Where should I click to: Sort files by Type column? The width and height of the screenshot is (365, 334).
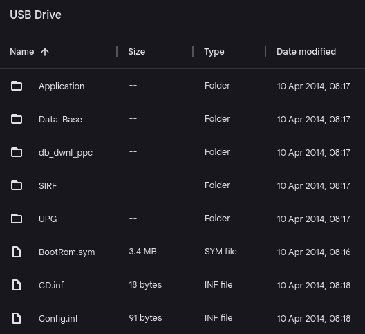point(214,52)
